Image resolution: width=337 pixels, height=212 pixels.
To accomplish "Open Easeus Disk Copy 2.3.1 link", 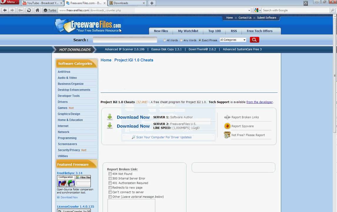I will (x=166, y=49).
